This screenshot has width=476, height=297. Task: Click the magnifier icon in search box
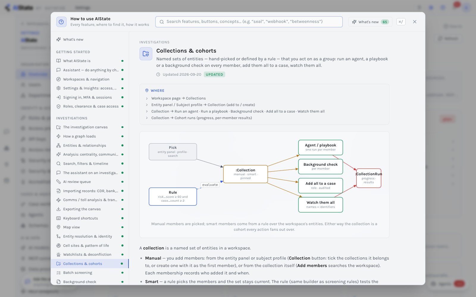pos(162,22)
